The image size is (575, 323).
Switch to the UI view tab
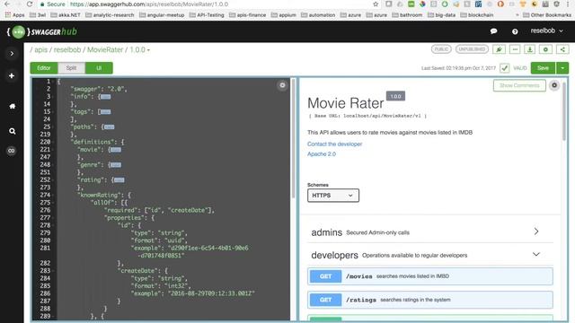pos(99,68)
